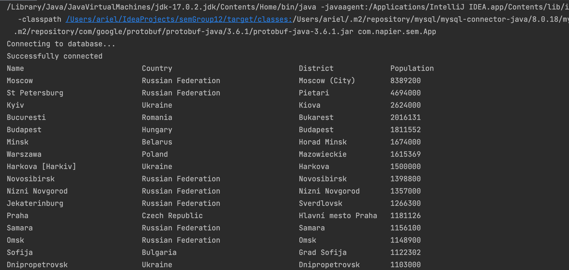This screenshot has height=270, width=569.
Task: Click the Kiova district value
Action: pyautogui.click(x=310, y=105)
